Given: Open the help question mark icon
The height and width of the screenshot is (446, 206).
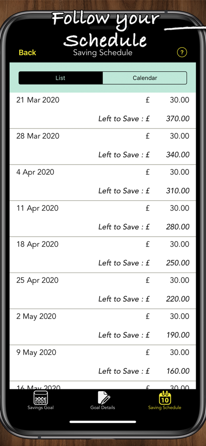Looking at the screenshot, I should coord(182,52).
